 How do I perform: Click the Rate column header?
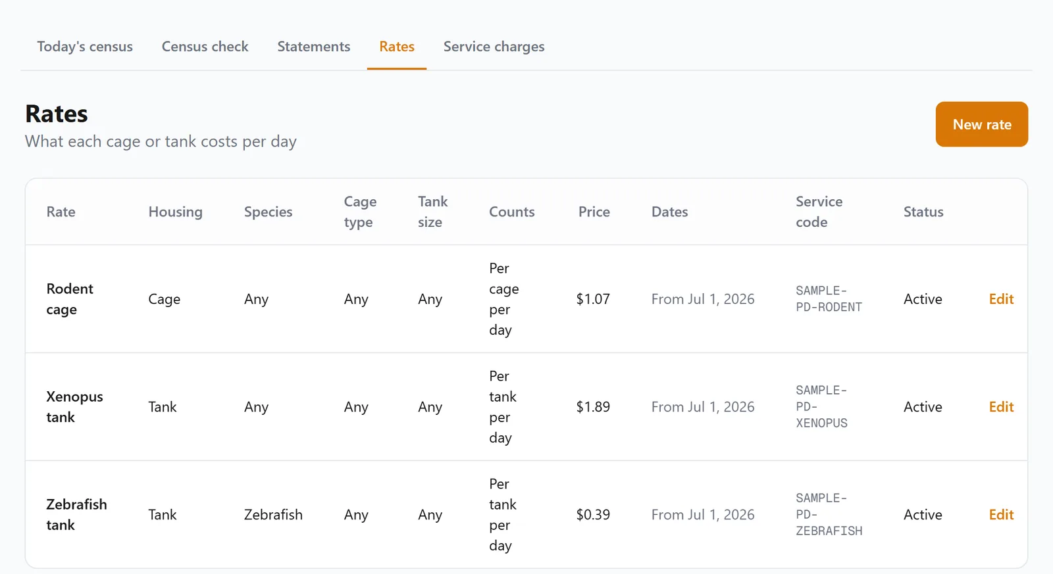61,212
